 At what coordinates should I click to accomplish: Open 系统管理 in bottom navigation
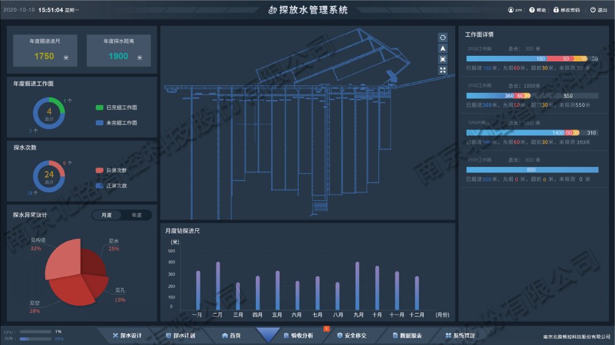point(460,336)
